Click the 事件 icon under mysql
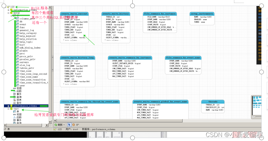The height and width of the screenshot is (141, 268). click(x=15, y=94)
